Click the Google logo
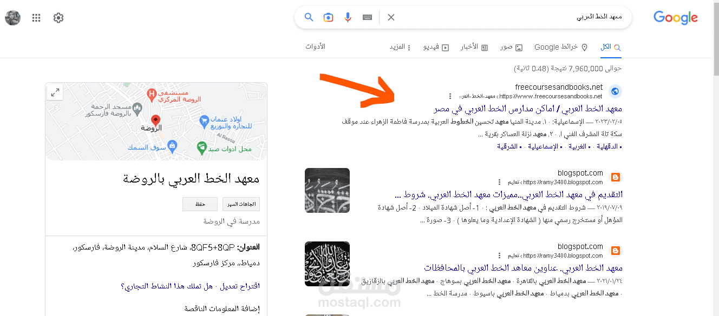 (x=676, y=18)
